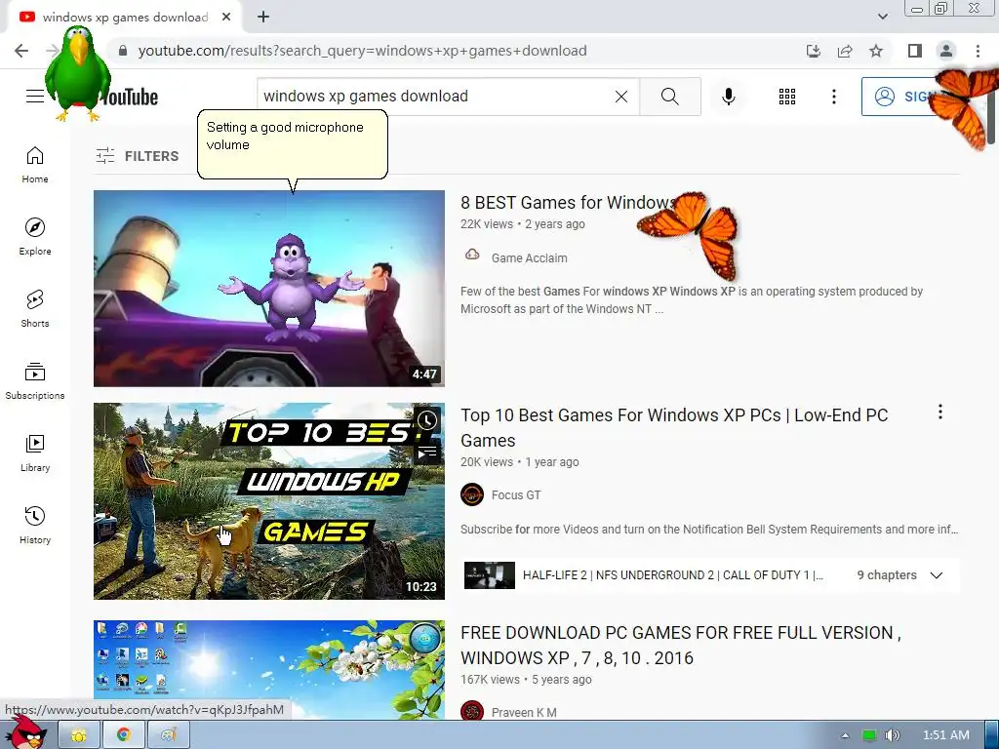Open Top 10 Best Games For Windows XP title
Viewport: 999px width, 749px height.
tap(674, 428)
